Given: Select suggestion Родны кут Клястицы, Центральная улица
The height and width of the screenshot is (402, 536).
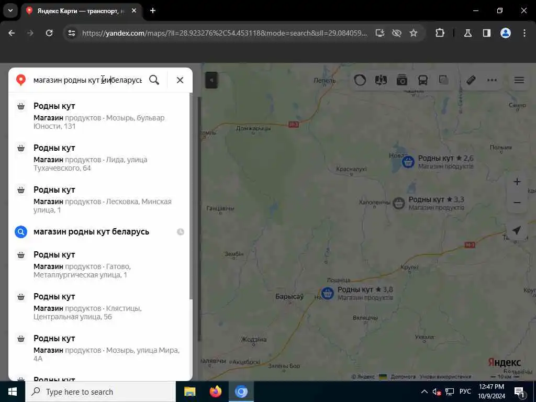Looking at the screenshot, I should tap(100, 306).
